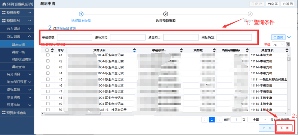
Task: Click the sort arrows on 预算项目 column
Action: point(134,50)
